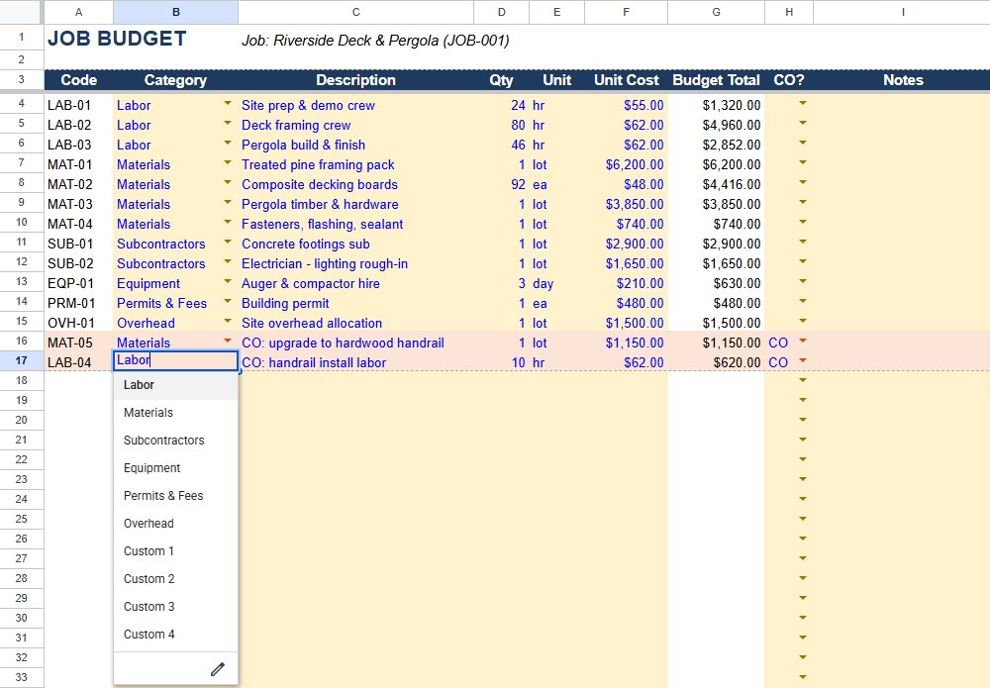Click the $6,200.00 unit cost cell
This screenshot has height=688, width=990.
click(x=626, y=164)
